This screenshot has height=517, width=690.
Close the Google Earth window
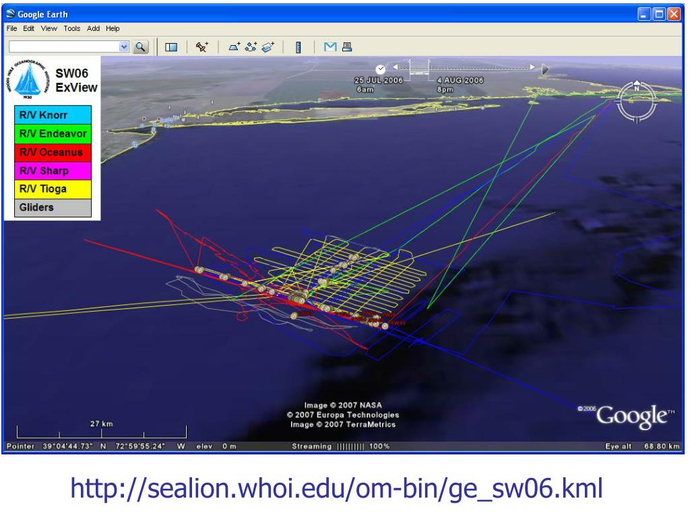[x=674, y=15]
